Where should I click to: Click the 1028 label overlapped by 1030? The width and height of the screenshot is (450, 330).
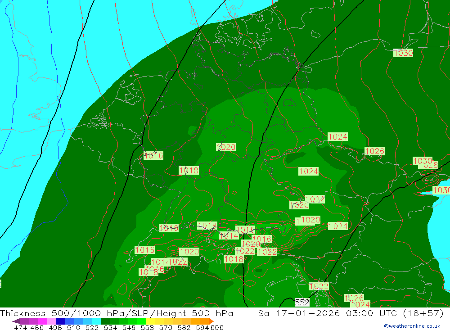(428, 165)
